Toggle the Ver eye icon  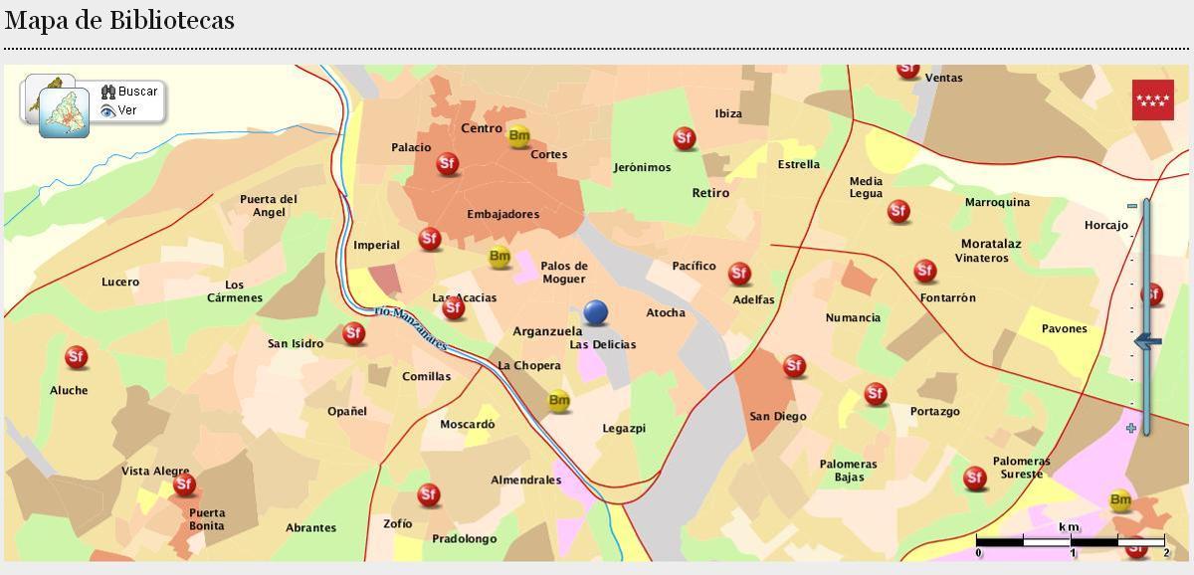pyautogui.click(x=107, y=108)
